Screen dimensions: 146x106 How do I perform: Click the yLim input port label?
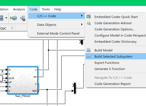[11, 78]
